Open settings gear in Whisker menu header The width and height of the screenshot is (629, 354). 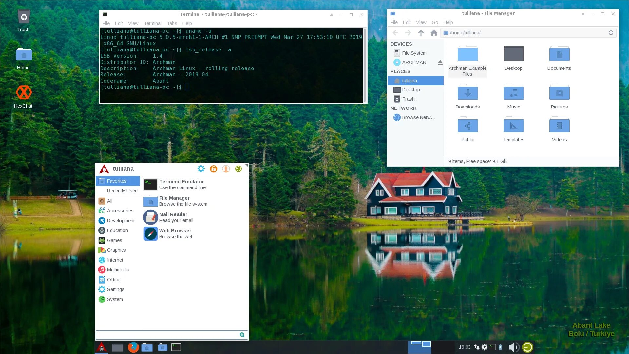pyautogui.click(x=201, y=169)
